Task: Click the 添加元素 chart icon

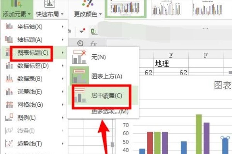Action: (x=16, y=3)
